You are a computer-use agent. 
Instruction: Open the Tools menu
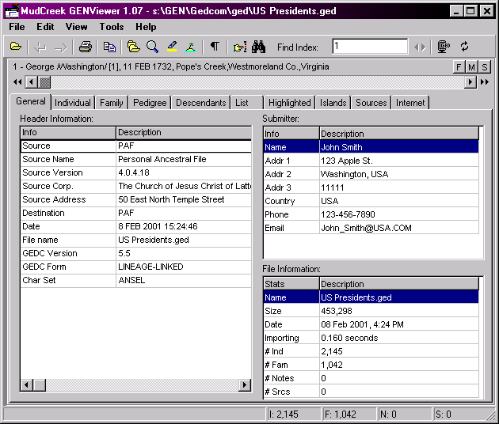tap(112, 27)
